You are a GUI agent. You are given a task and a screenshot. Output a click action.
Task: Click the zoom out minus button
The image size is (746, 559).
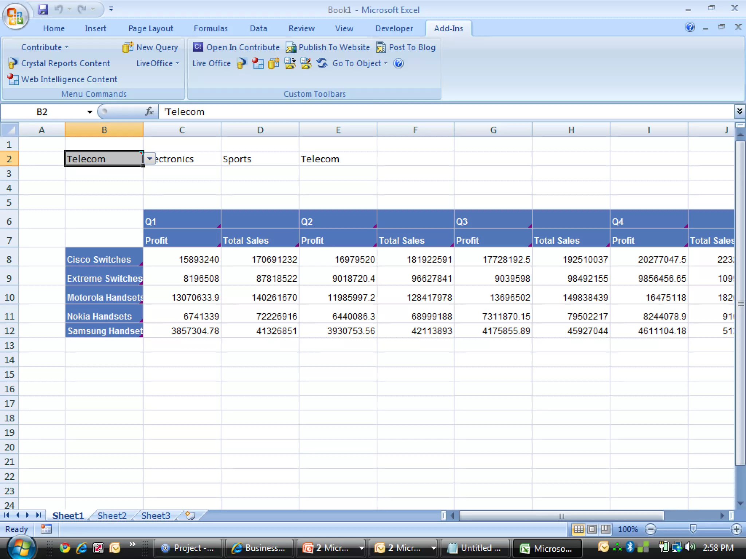tap(651, 529)
